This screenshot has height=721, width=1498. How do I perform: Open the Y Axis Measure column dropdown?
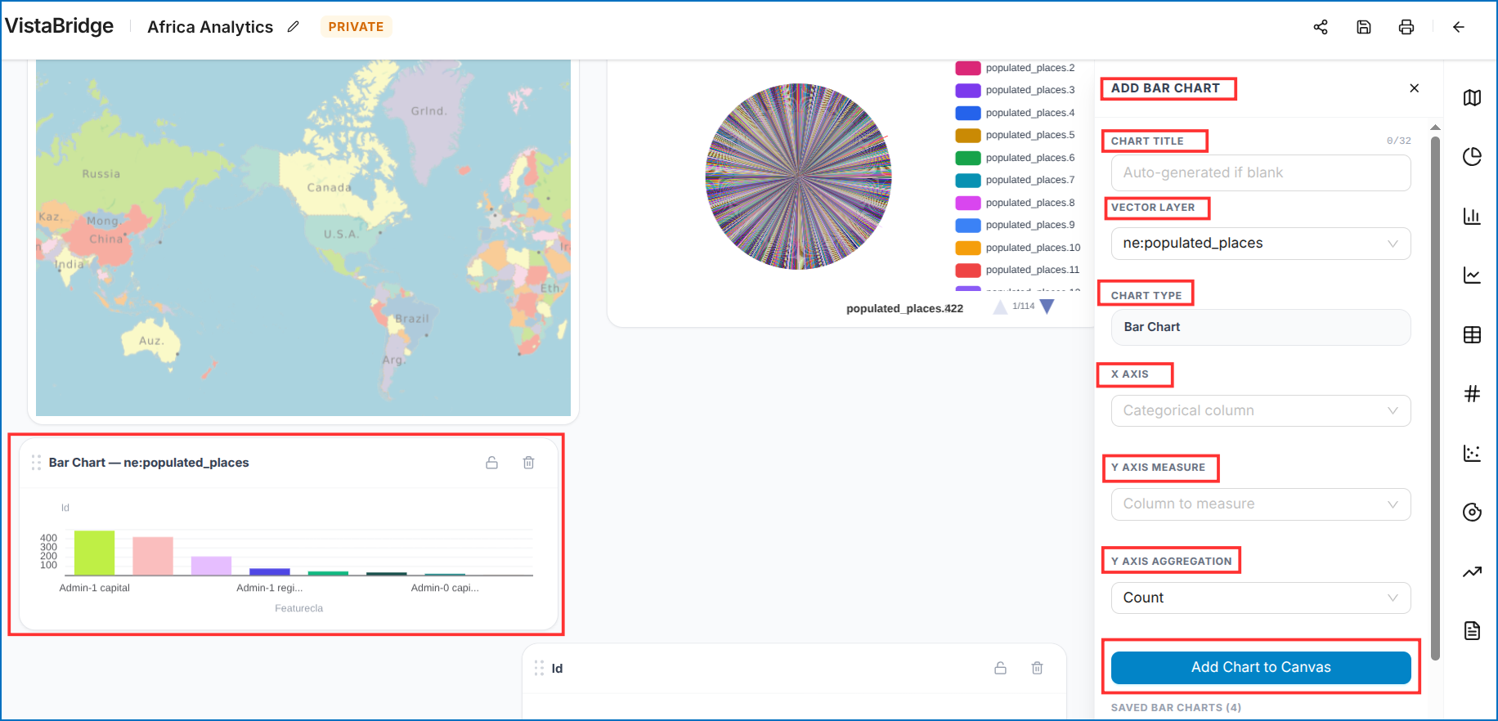[x=1261, y=504]
